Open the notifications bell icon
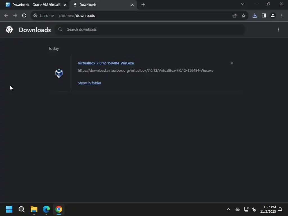288x216 pixels. pyautogui.click(x=280, y=209)
